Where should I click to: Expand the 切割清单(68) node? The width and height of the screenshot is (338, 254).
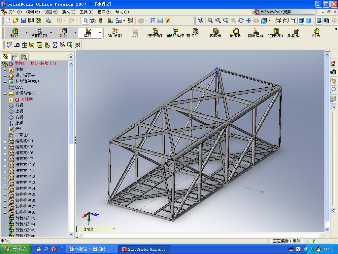tap(5, 82)
